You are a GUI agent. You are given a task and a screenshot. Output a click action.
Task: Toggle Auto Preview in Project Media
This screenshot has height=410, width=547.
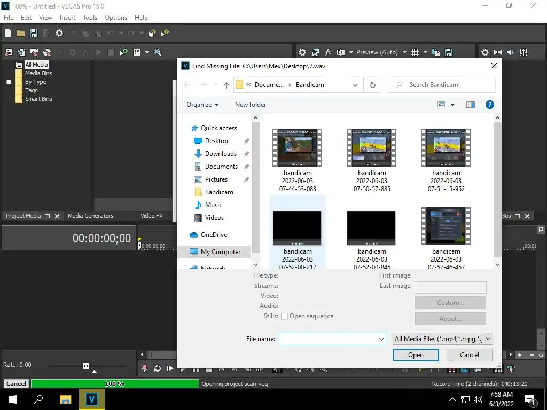123,52
